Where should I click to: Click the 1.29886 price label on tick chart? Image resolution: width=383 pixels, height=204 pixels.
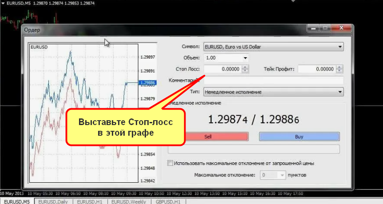(x=147, y=83)
